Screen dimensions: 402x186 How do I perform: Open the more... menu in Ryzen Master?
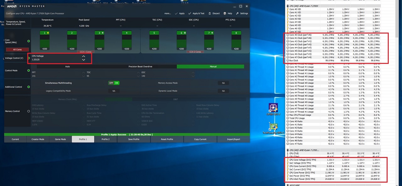pos(168,13)
